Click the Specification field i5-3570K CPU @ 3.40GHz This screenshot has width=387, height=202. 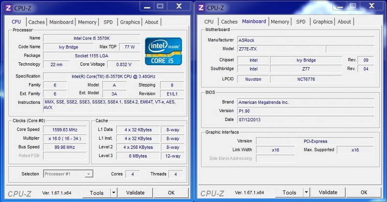point(114,76)
